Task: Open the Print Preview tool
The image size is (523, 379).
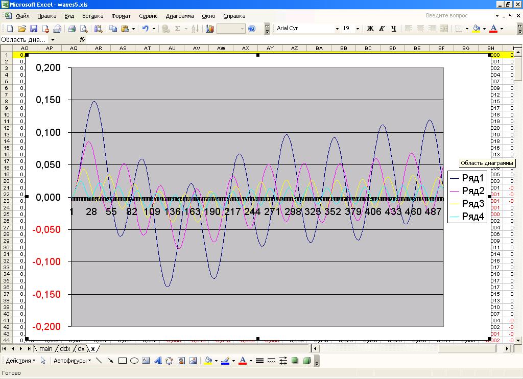Action: (x=83, y=29)
